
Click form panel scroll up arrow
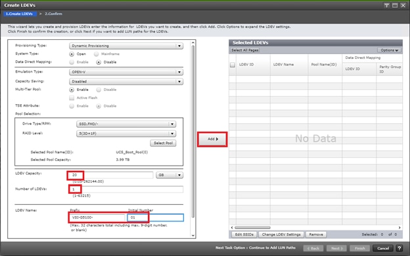tap(193, 43)
